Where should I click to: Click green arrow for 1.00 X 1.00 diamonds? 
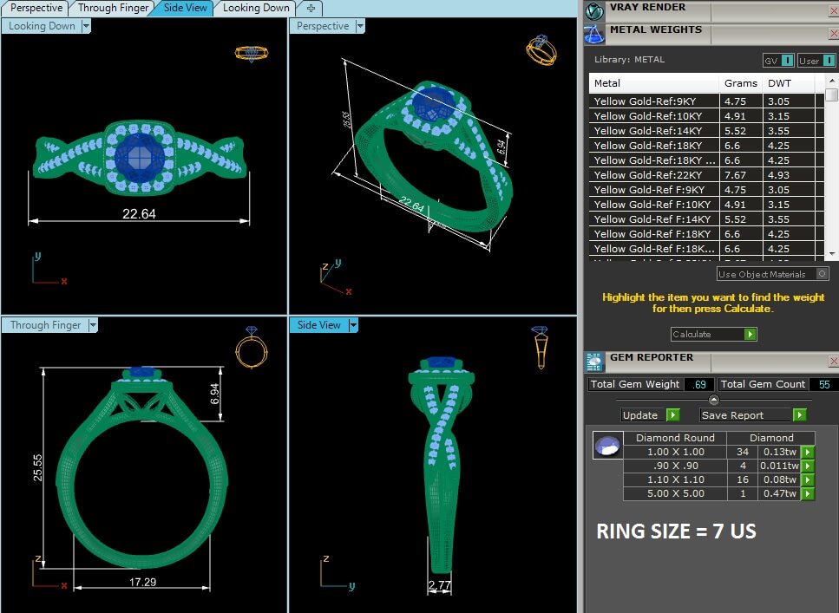(808, 452)
